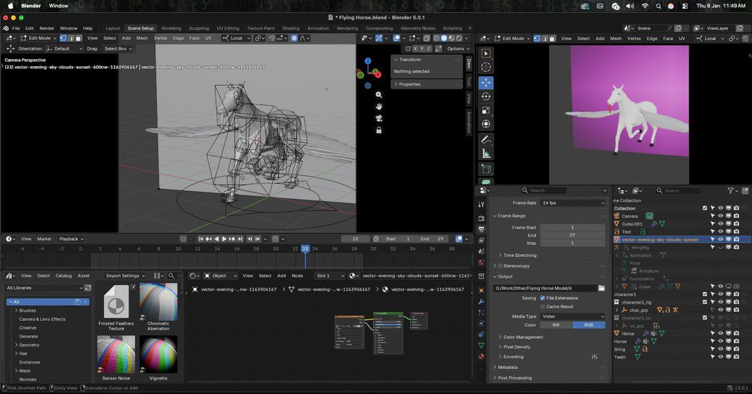
Task: Open the Modifiers wrench properties tab
Action: click(x=481, y=302)
